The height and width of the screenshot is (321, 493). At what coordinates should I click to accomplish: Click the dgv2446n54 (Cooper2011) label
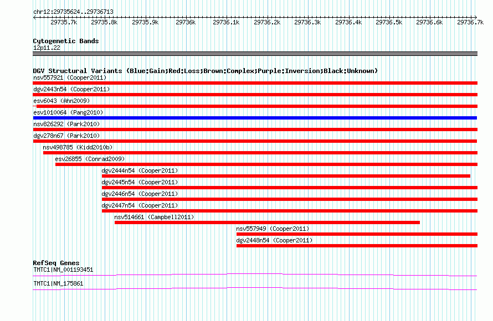[x=140, y=194]
